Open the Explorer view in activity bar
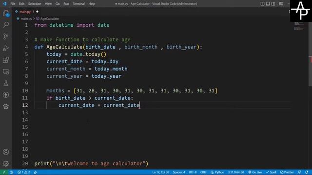Image resolution: width=312 pixels, height=175 pixels. pyautogui.click(x=6, y=13)
